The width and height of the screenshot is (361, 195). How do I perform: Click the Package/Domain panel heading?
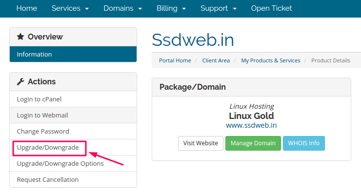point(193,87)
